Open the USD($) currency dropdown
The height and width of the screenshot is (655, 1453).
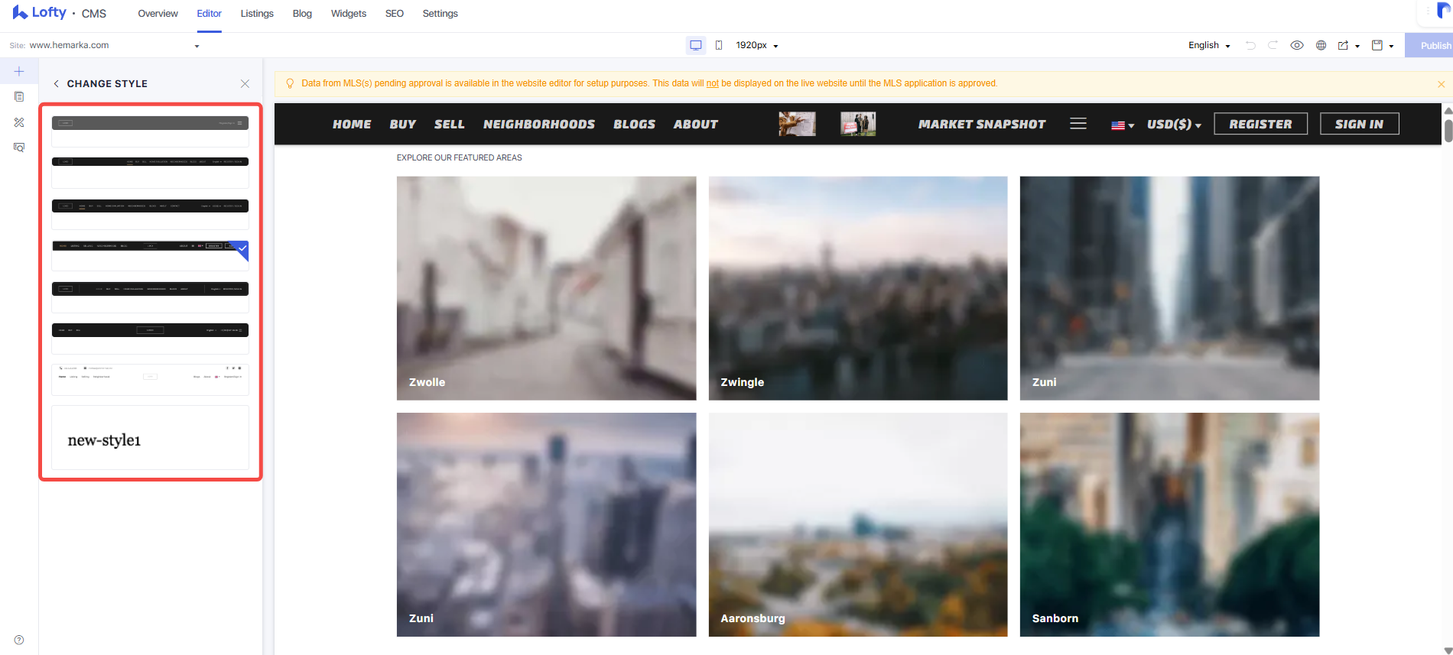click(1174, 124)
